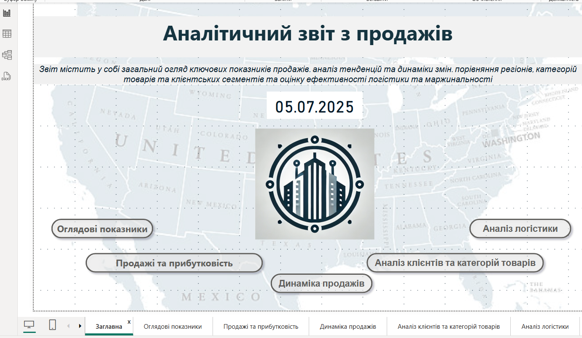Open Report view in left sidebar
582x338 pixels.
point(7,13)
